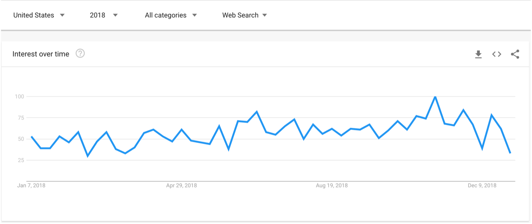Select the Aug 19, 2018 axis label
The image size is (532, 224).
[x=332, y=185]
